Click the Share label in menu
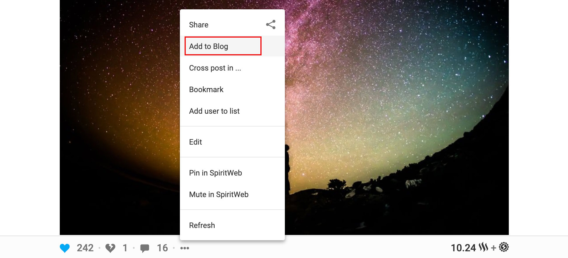 click(x=199, y=25)
